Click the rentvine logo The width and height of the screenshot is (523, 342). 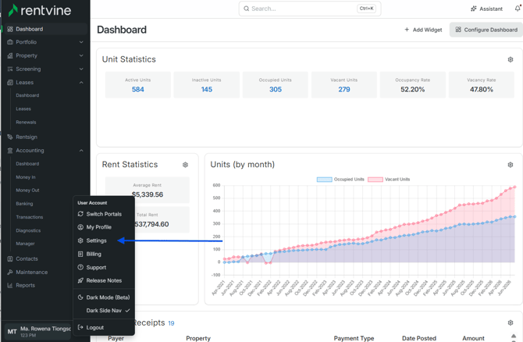click(39, 10)
